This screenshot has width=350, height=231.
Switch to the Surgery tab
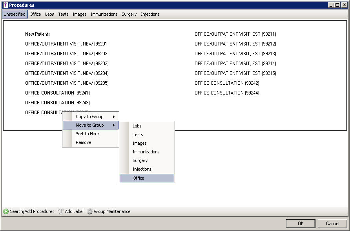(x=129, y=14)
